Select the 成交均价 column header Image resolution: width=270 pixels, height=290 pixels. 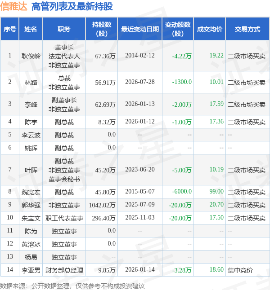[210, 29]
